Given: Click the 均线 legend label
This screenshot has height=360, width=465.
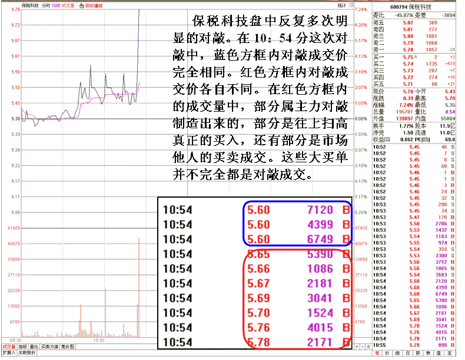Looking at the screenshot, I should [56, 6].
